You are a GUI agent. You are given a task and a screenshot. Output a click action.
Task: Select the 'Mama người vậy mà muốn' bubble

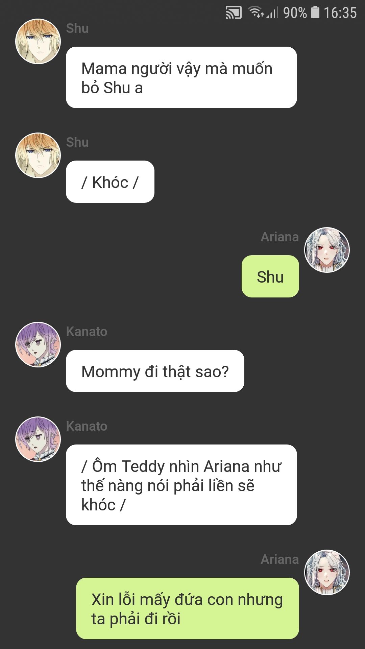point(181,77)
